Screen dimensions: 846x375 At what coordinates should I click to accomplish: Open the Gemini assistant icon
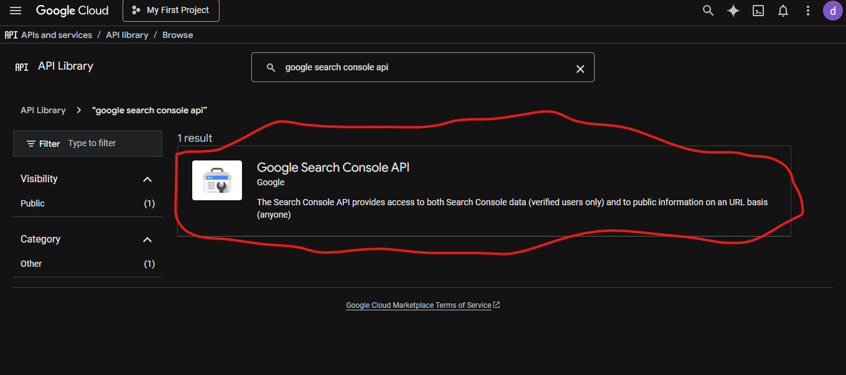[x=733, y=11]
